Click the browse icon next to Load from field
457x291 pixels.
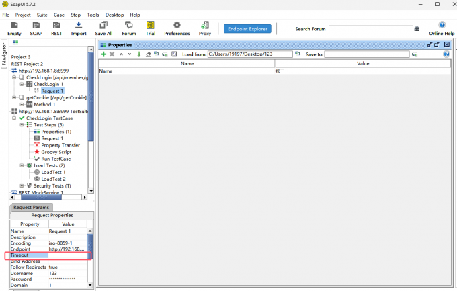pyautogui.click(x=298, y=54)
